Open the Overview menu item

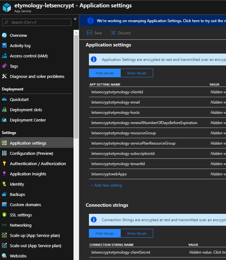37,35
